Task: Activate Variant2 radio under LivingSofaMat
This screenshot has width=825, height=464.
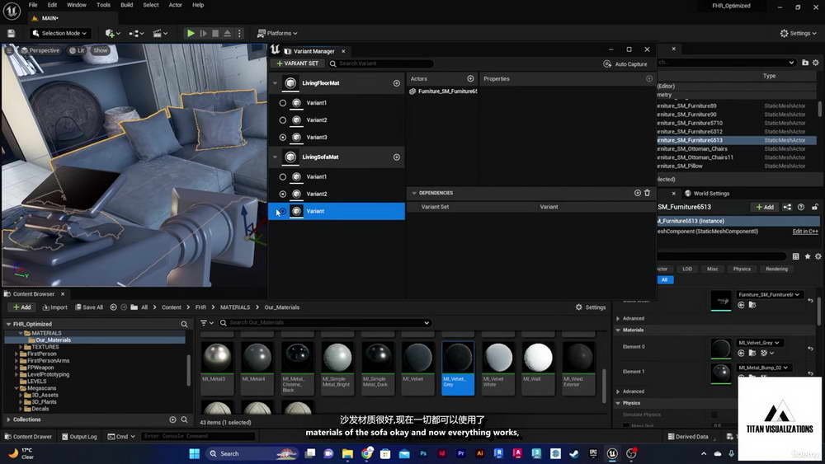Action: (x=282, y=194)
